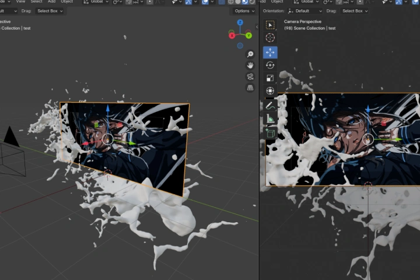This screenshot has width=420, height=280.
Task: Expand sidebar arrow at left viewport edge
Action: tap(257, 27)
